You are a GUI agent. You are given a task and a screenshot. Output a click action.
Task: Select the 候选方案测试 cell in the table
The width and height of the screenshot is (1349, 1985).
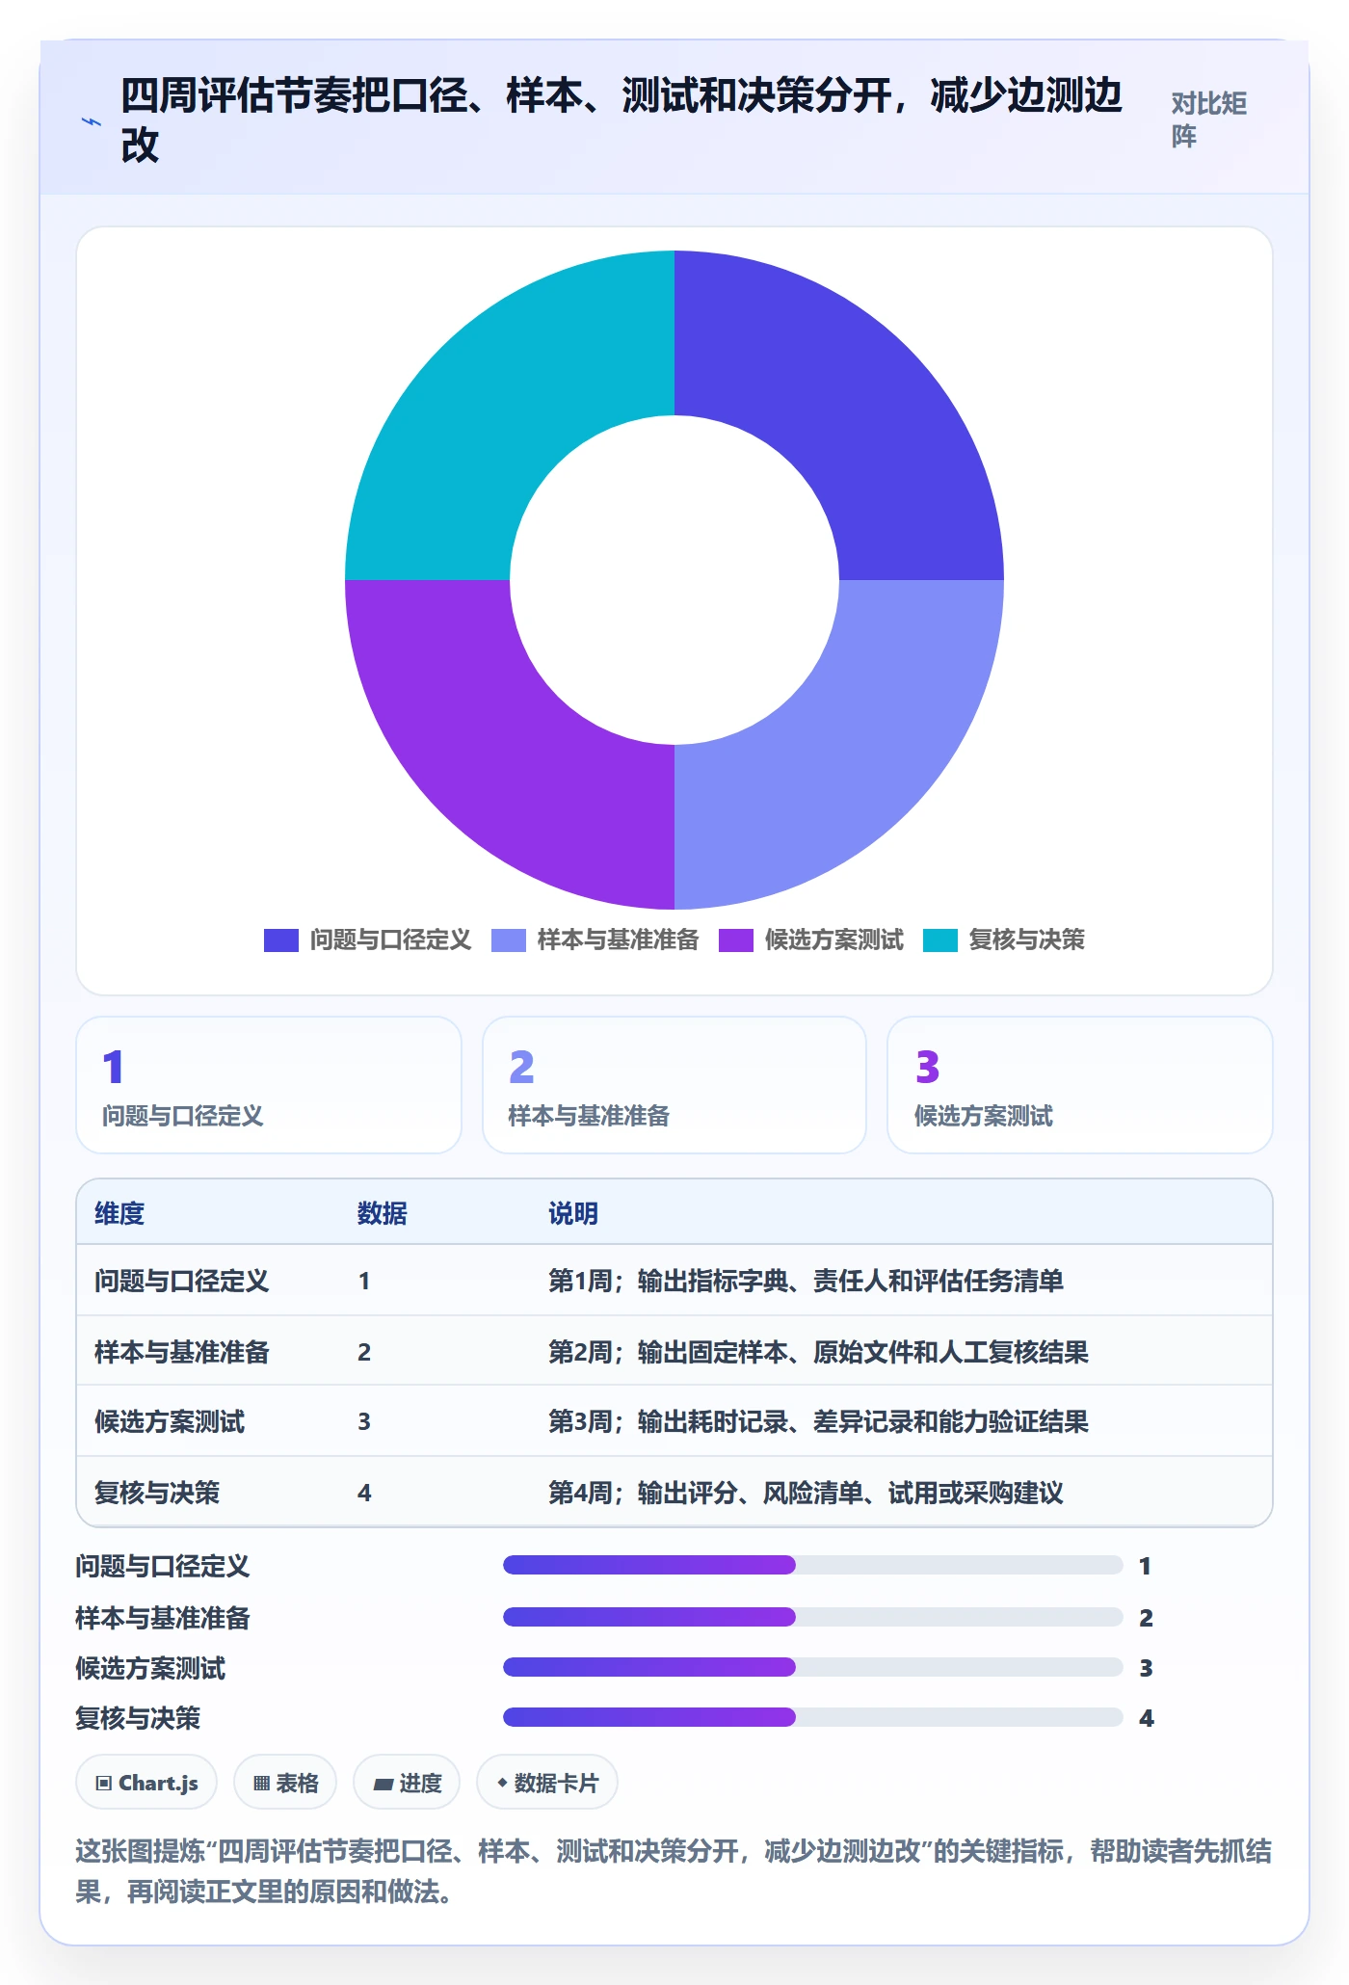click(x=170, y=1421)
